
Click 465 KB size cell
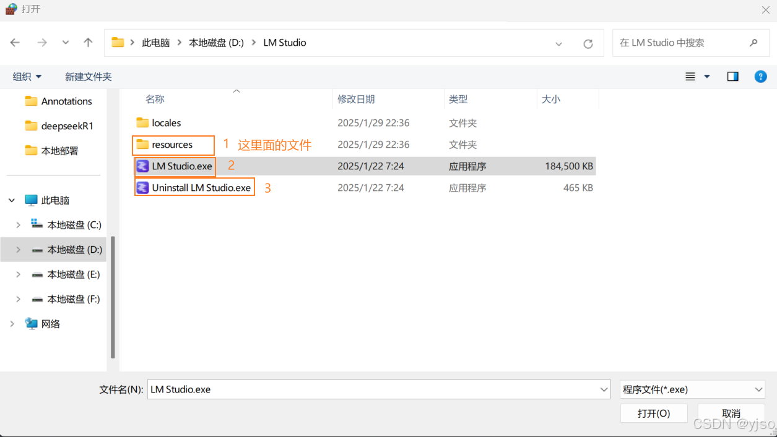pyautogui.click(x=578, y=188)
